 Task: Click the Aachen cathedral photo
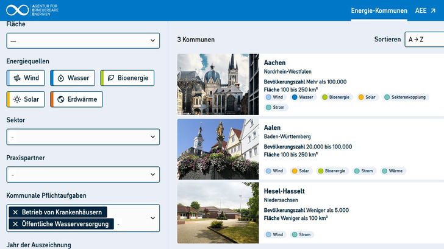(218, 84)
